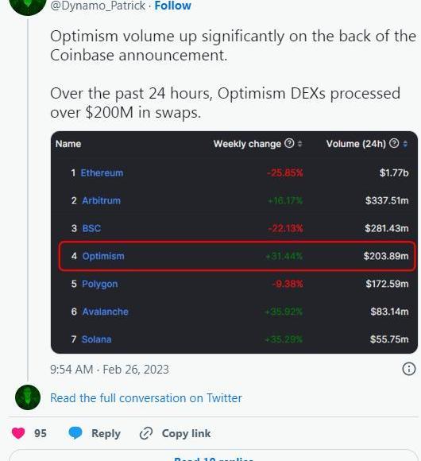Sort by Volume (24h) arrows
This screenshot has height=461, width=421.
coord(405,144)
